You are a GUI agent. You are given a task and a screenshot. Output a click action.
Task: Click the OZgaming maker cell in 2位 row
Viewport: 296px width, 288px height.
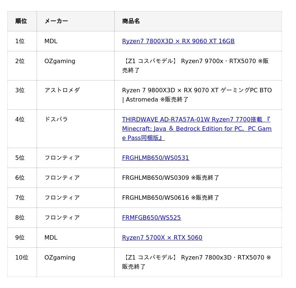click(x=75, y=66)
